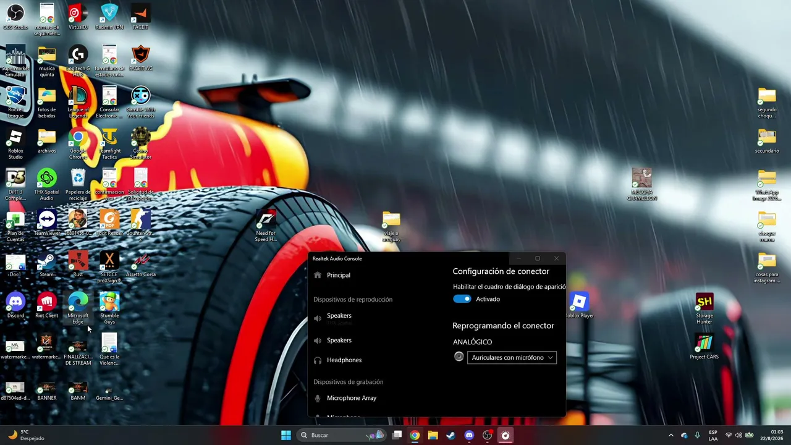791x445 pixels.
Task: Select the Roblox Player desktop icon
Action: (579, 306)
